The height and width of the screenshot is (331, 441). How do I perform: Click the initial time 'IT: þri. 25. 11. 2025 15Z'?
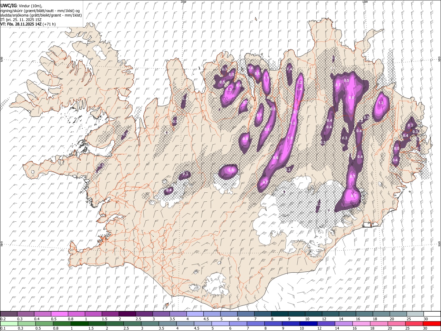pos(21,20)
